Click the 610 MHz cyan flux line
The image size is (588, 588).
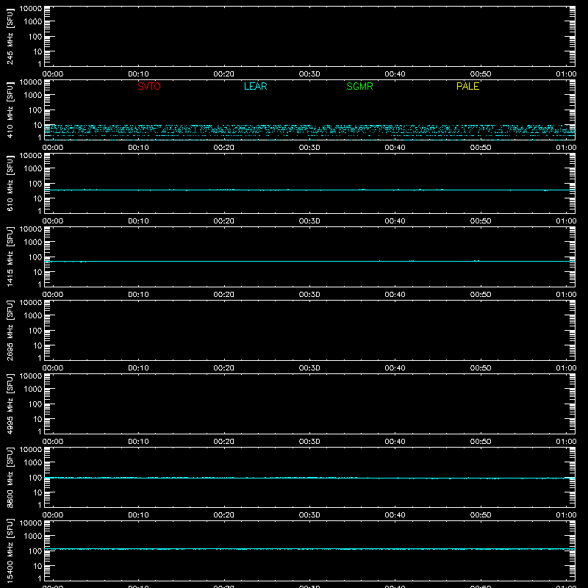[309, 190]
